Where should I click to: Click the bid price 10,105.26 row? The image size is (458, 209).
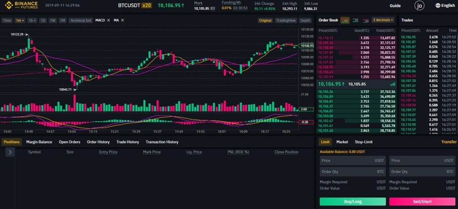[x=356, y=92]
